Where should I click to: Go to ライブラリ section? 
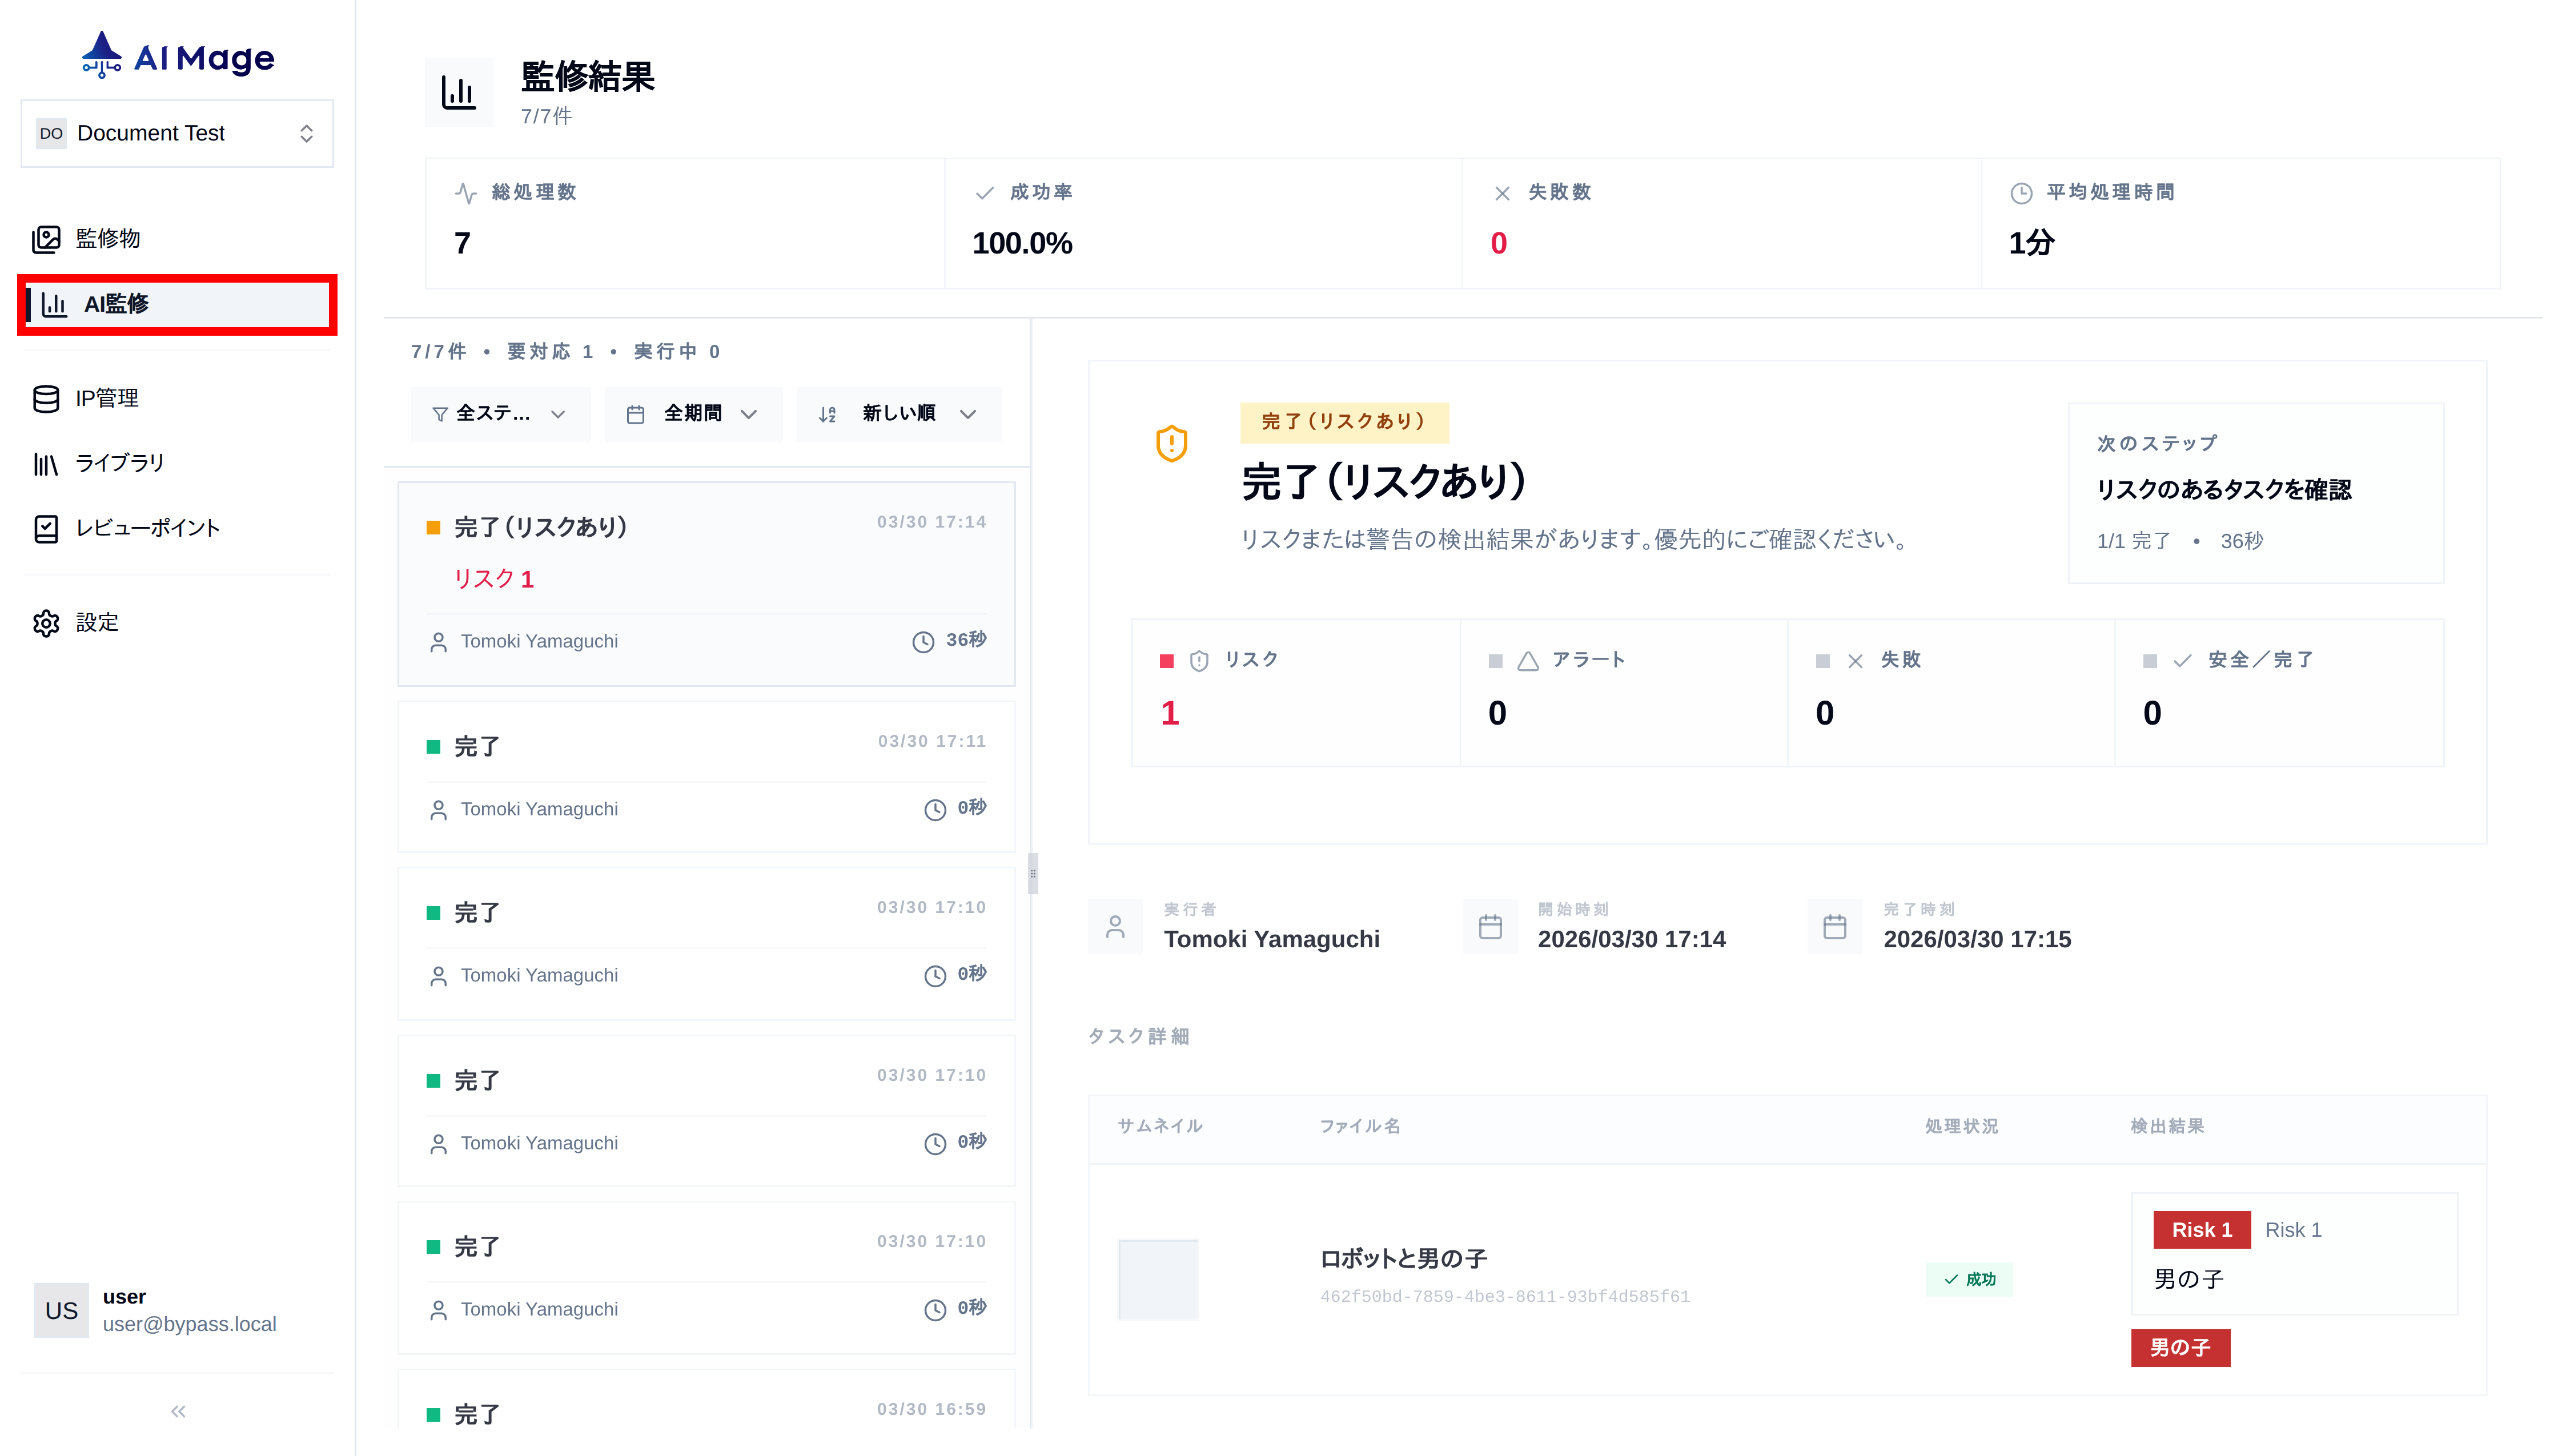(177, 463)
